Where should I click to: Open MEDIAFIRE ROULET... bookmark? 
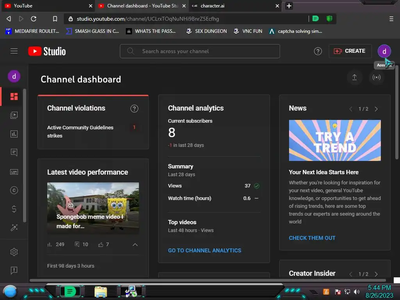32,31
